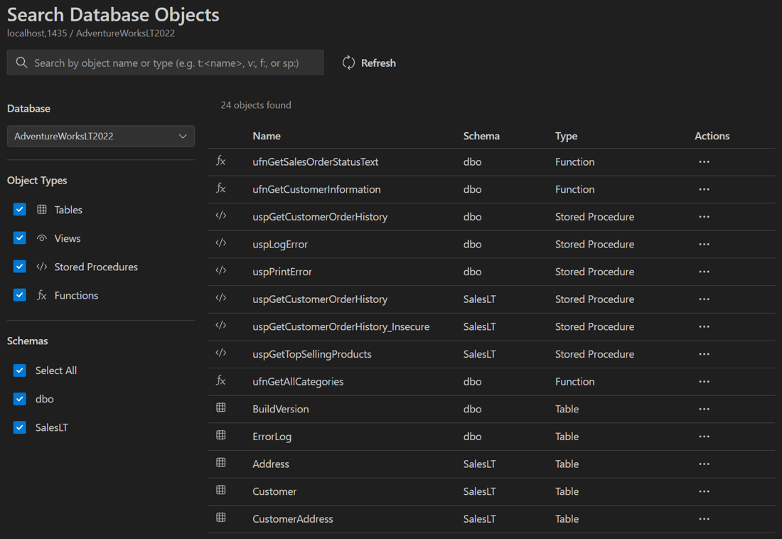
Task: Click the Type column header
Action: click(566, 136)
